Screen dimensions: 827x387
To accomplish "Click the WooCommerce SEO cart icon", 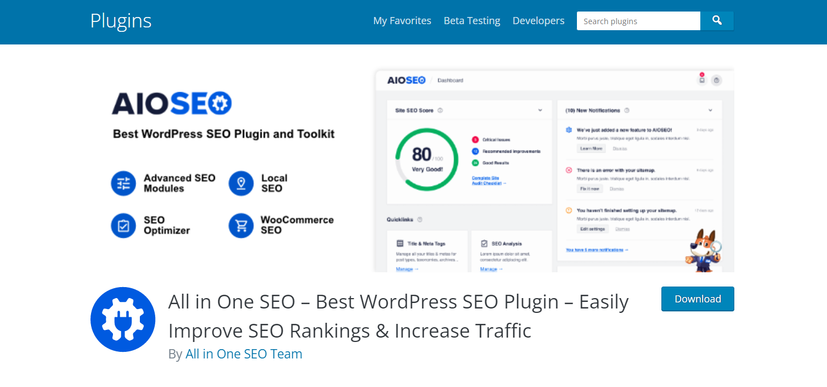I will point(241,225).
